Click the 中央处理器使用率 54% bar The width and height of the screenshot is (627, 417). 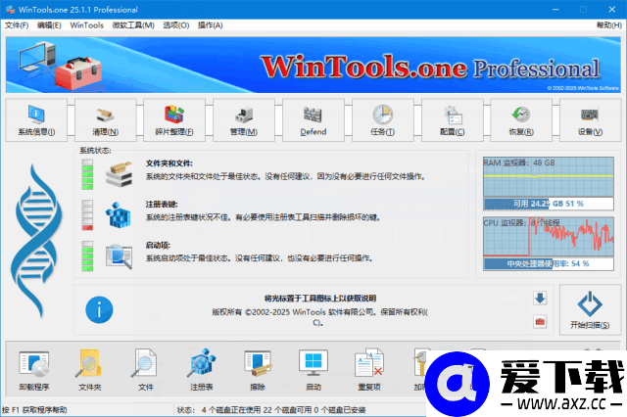click(549, 263)
